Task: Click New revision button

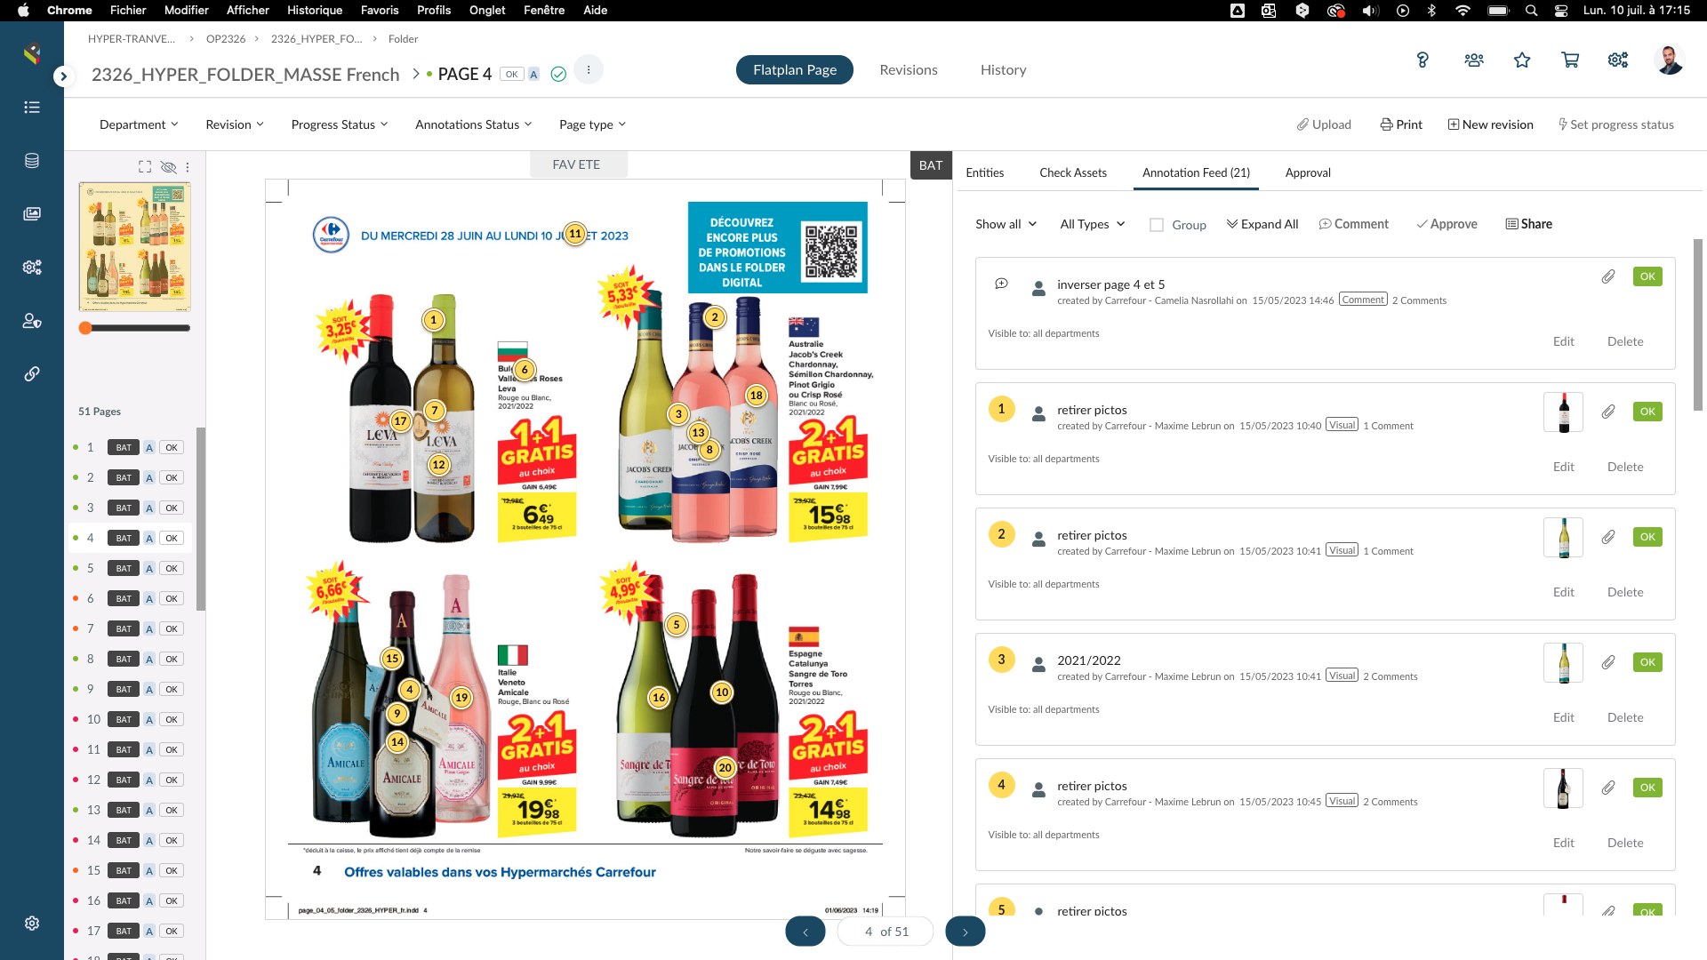Action: coord(1491,124)
